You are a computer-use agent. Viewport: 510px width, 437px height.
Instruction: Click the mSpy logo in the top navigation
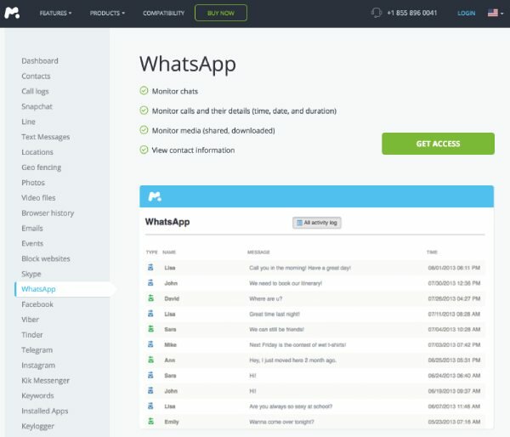pyautogui.click(x=12, y=13)
